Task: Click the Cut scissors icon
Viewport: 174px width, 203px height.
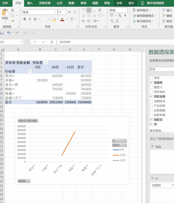Action: (x=13, y=10)
